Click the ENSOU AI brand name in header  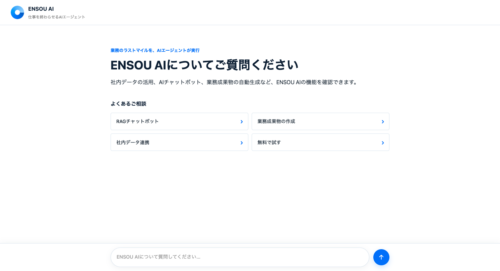point(41,9)
